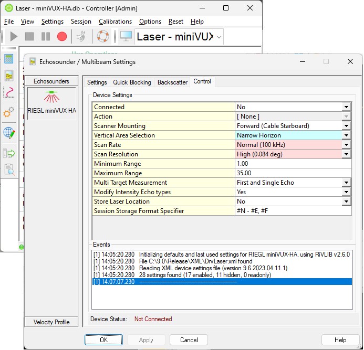Open the Calibrations menu

pos(116,22)
